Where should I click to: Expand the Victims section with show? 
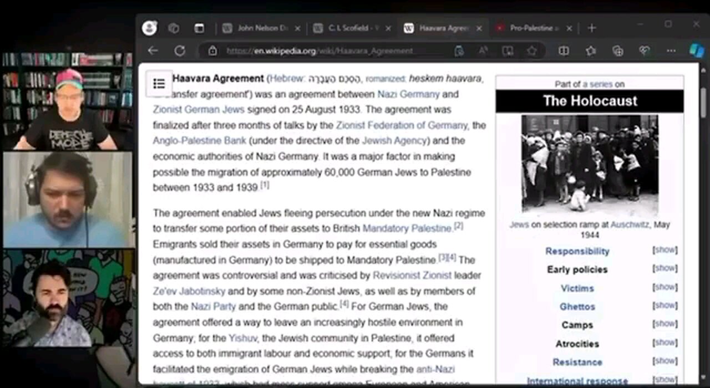[x=665, y=288]
